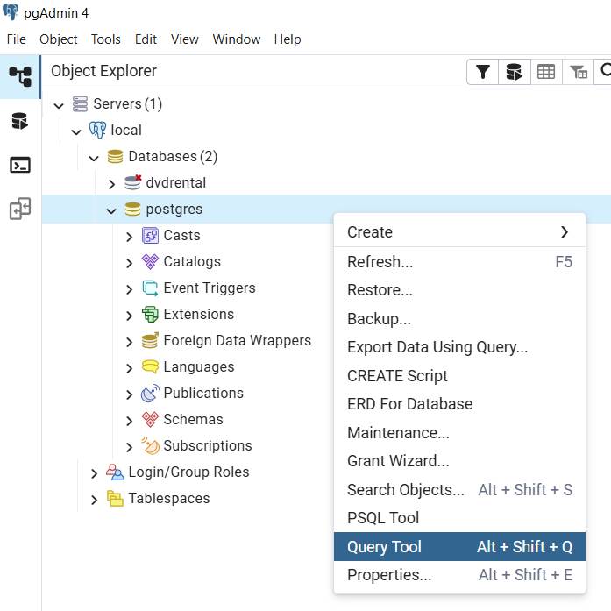Click the Event Triggers node icon
611x611 pixels.
tap(150, 288)
